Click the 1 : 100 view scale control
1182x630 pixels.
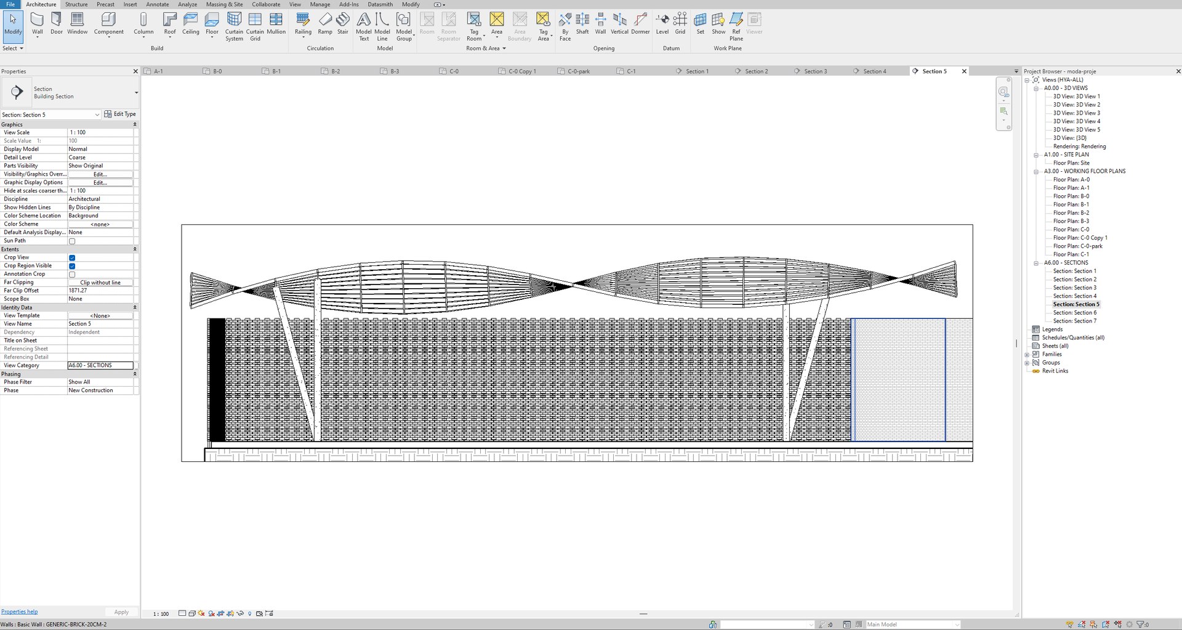tap(161, 614)
